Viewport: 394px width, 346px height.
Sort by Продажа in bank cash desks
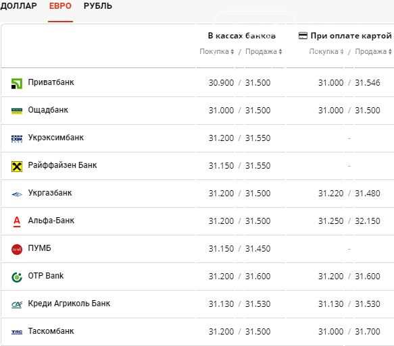pos(264,51)
